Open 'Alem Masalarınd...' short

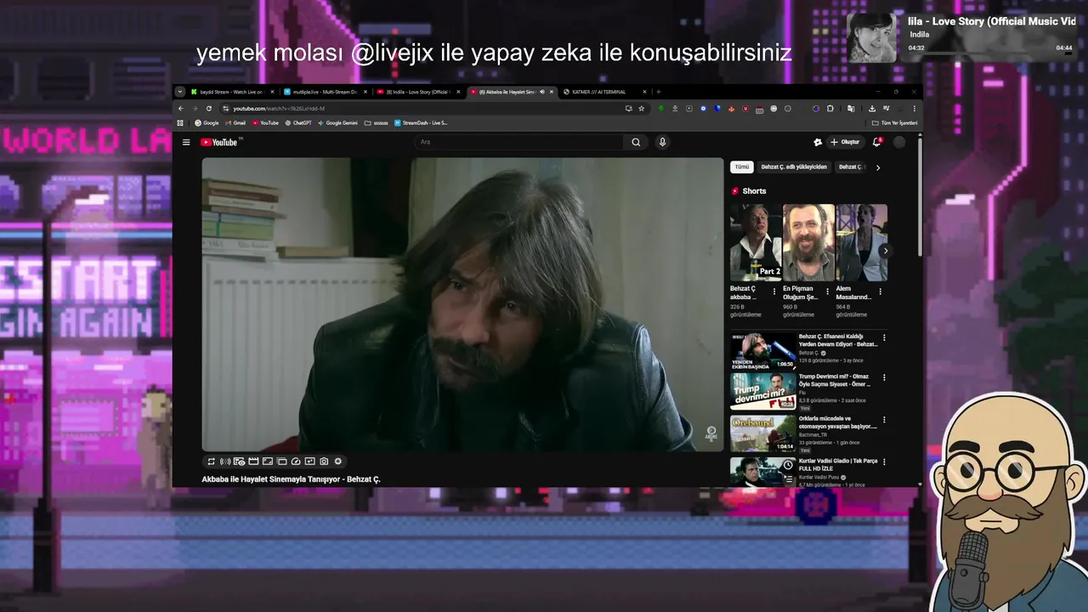point(862,242)
